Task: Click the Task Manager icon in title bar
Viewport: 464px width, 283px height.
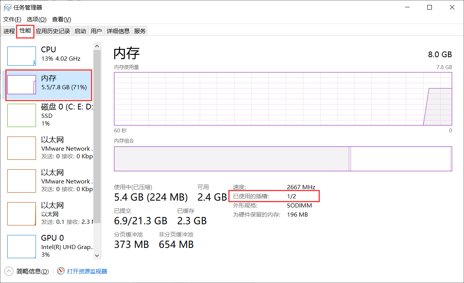Action: coord(7,7)
